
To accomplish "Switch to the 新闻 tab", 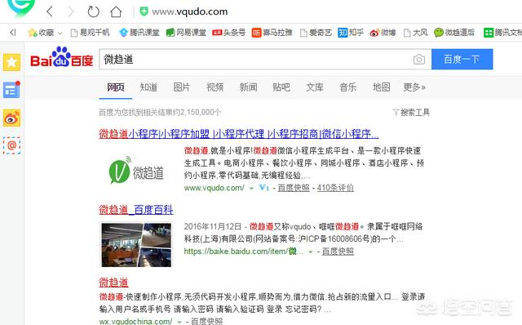I will click(x=248, y=87).
